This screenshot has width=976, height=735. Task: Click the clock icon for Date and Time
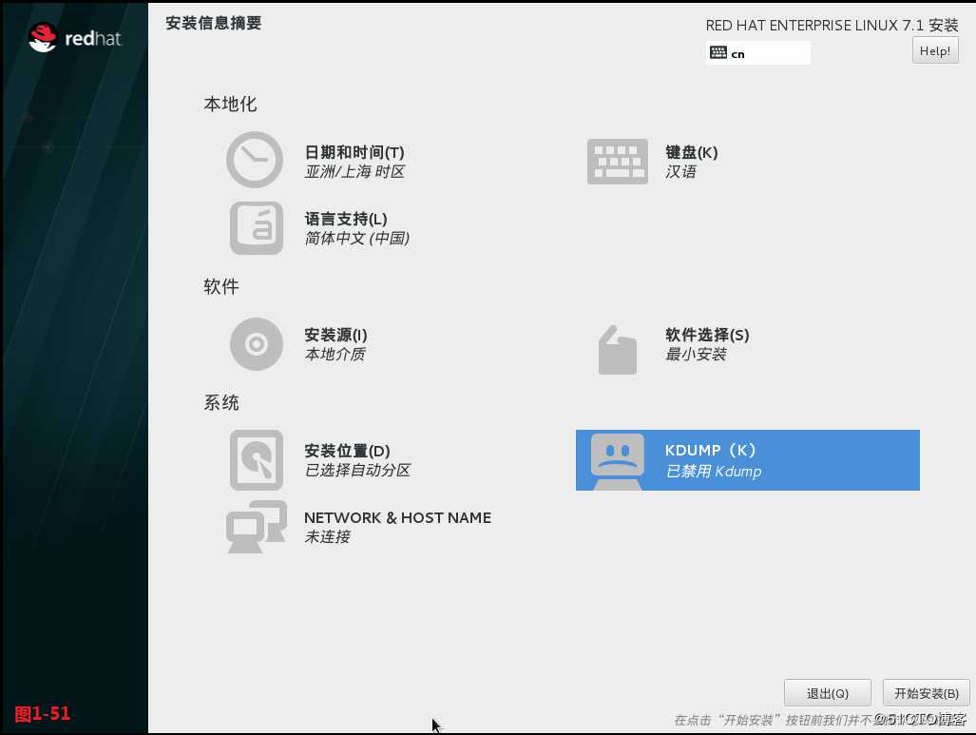(x=255, y=160)
